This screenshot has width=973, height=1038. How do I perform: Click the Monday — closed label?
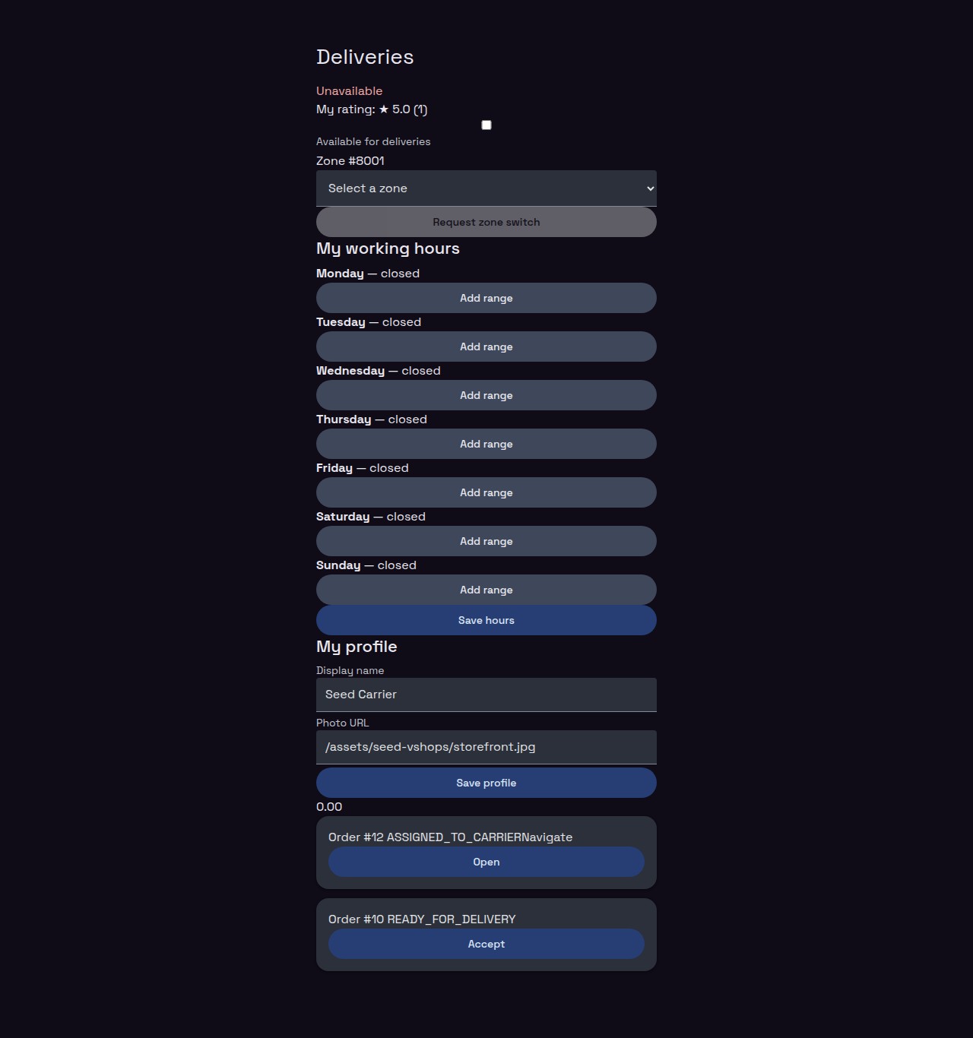click(368, 274)
